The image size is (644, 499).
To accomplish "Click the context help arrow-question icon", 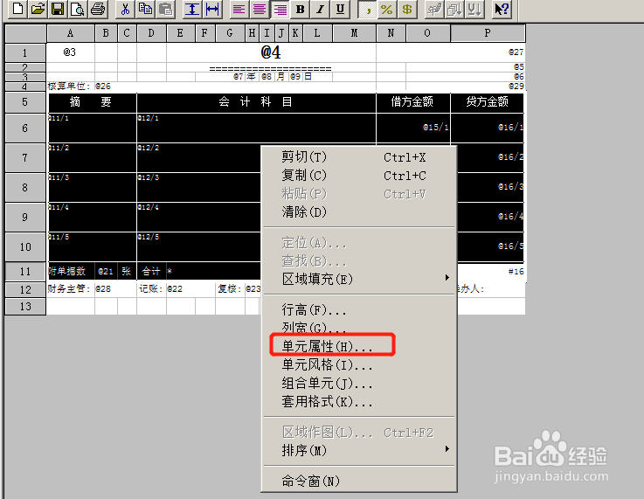I will point(502,9).
